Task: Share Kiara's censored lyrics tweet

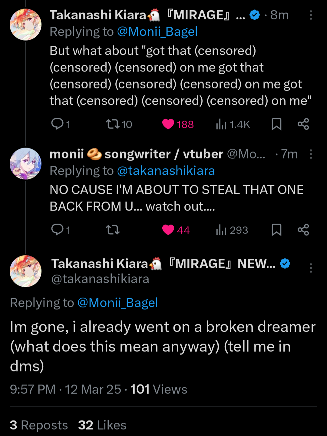Action: [x=303, y=124]
